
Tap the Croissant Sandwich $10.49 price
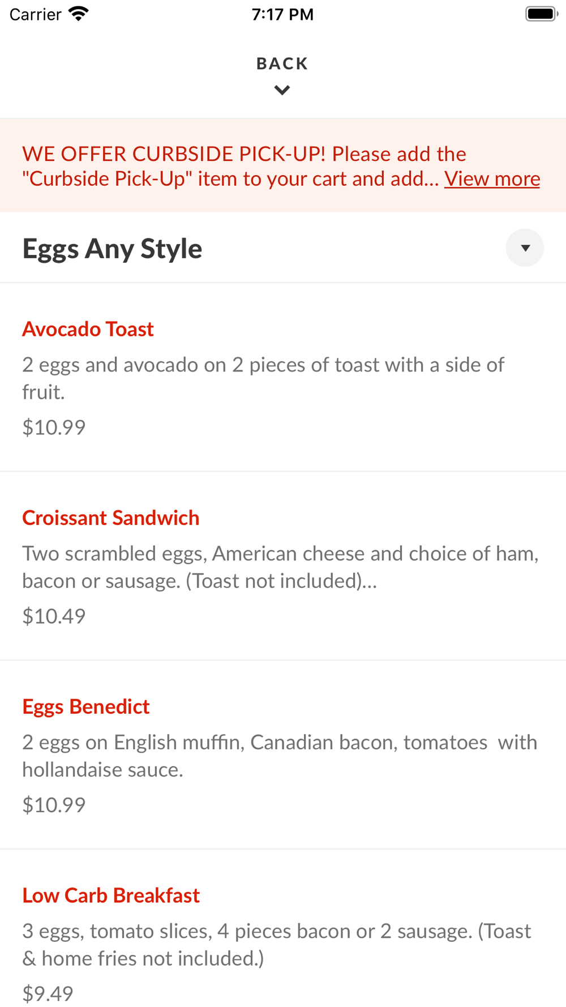tap(54, 616)
